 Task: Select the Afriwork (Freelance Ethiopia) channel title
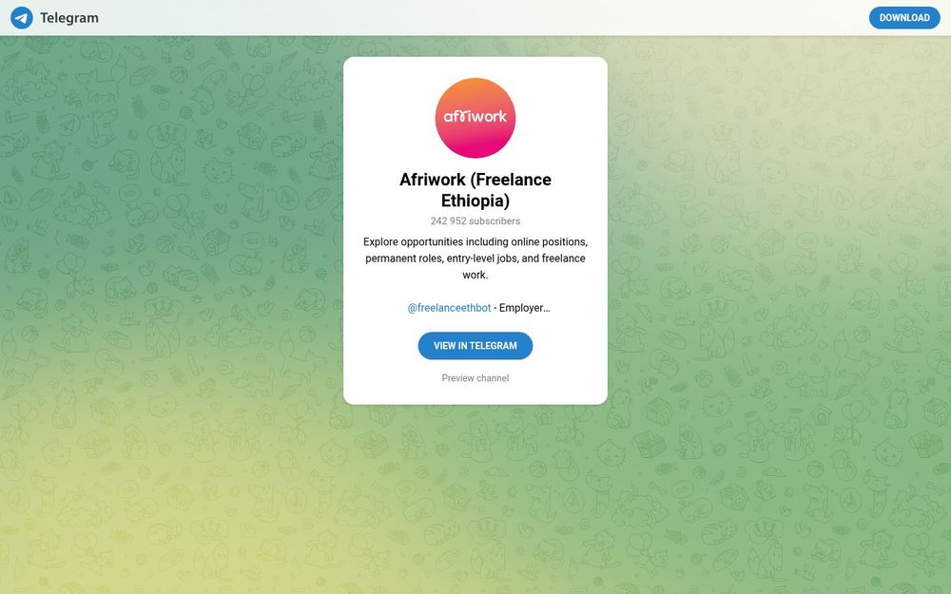coord(475,190)
